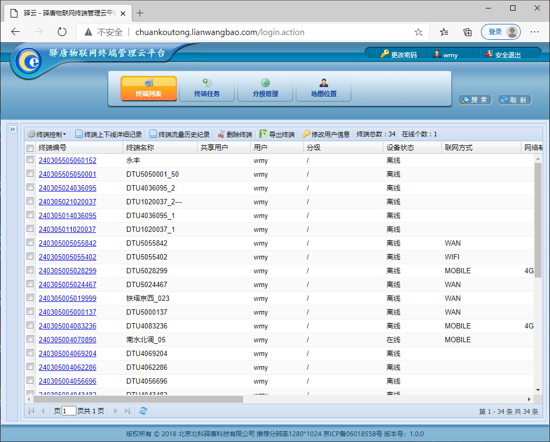Check the row for terminal 240305005055842

click(x=30, y=242)
